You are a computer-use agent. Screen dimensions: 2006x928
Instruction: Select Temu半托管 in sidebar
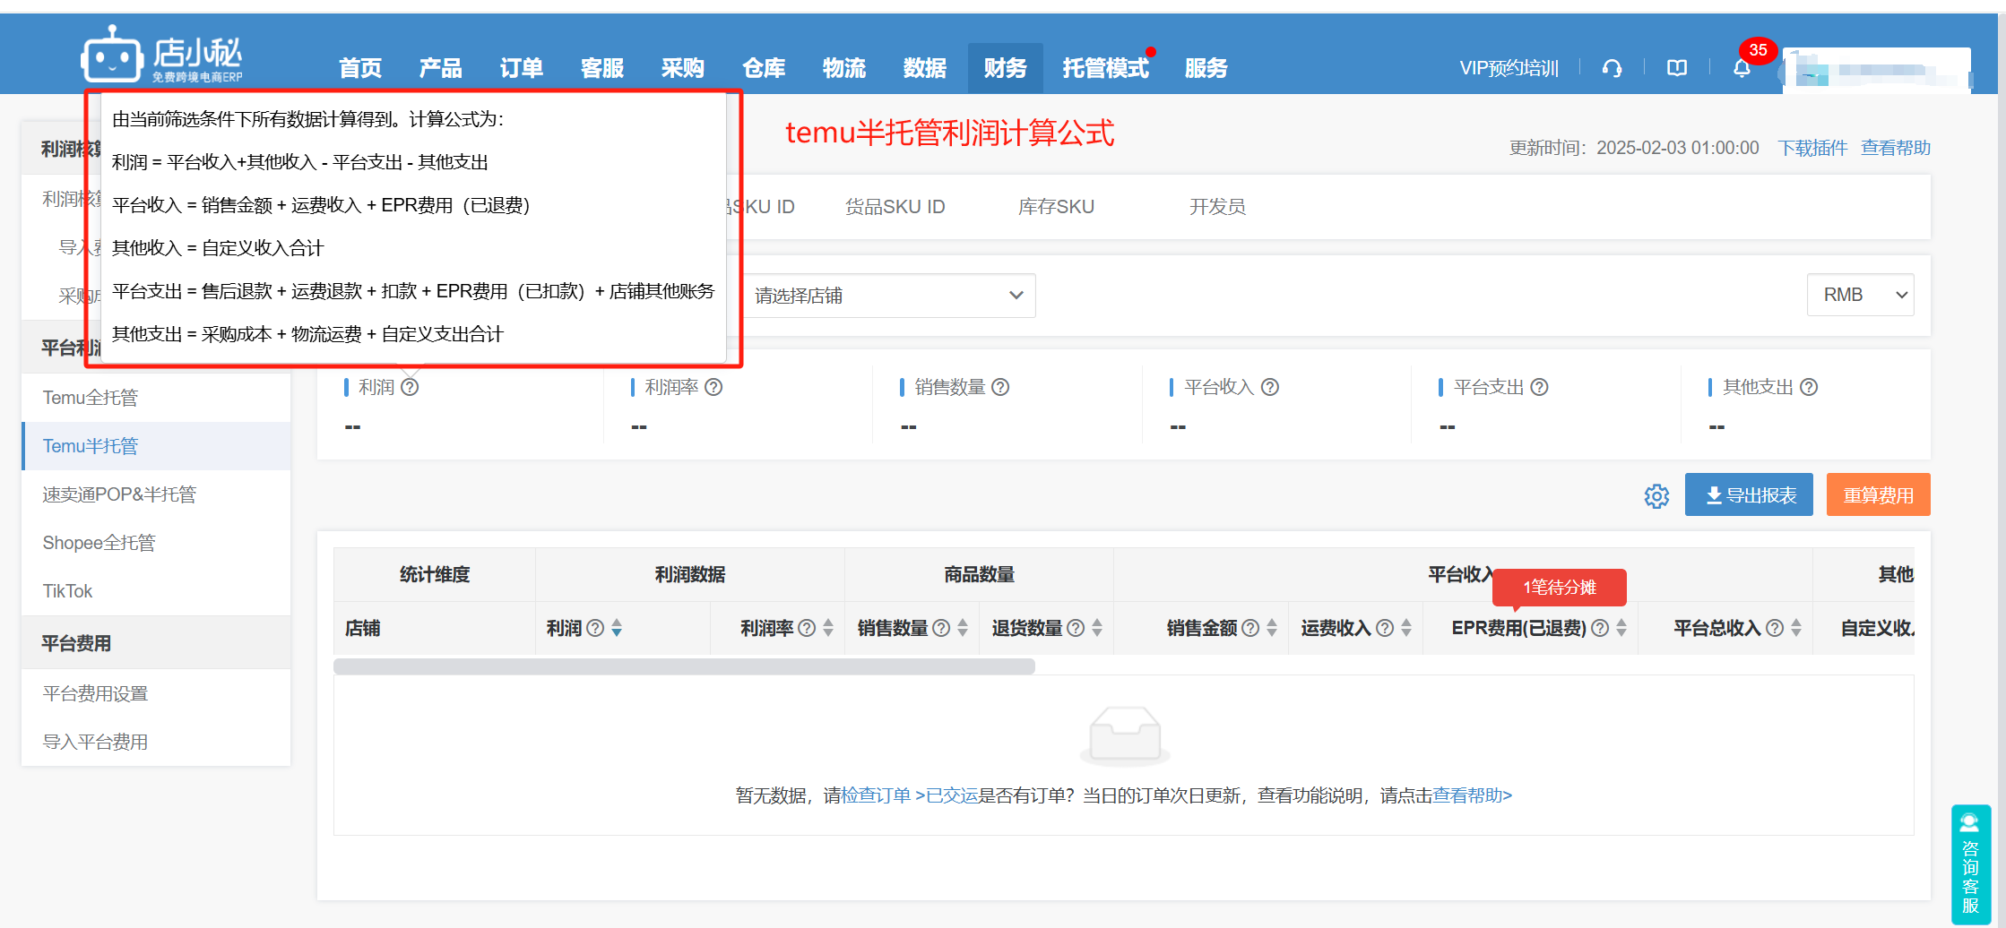click(156, 446)
